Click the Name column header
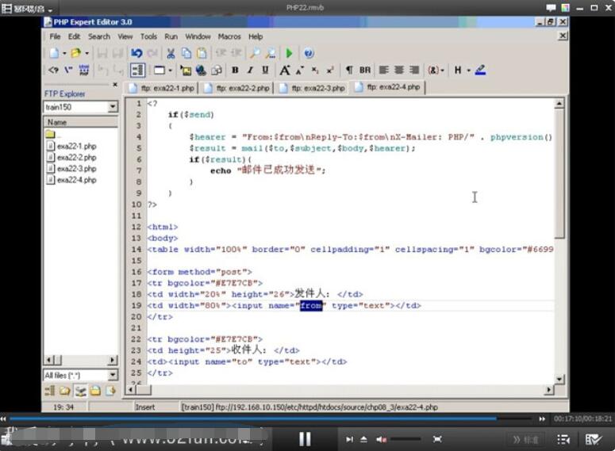The width and height of the screenshot is (615, 451). pyautogui.click(x=80, y=122)
